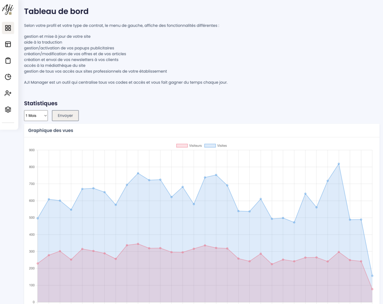383x304 pixels.
Task: Open the stacked layers icon in sidebar
Action: (x=8, y=110)
